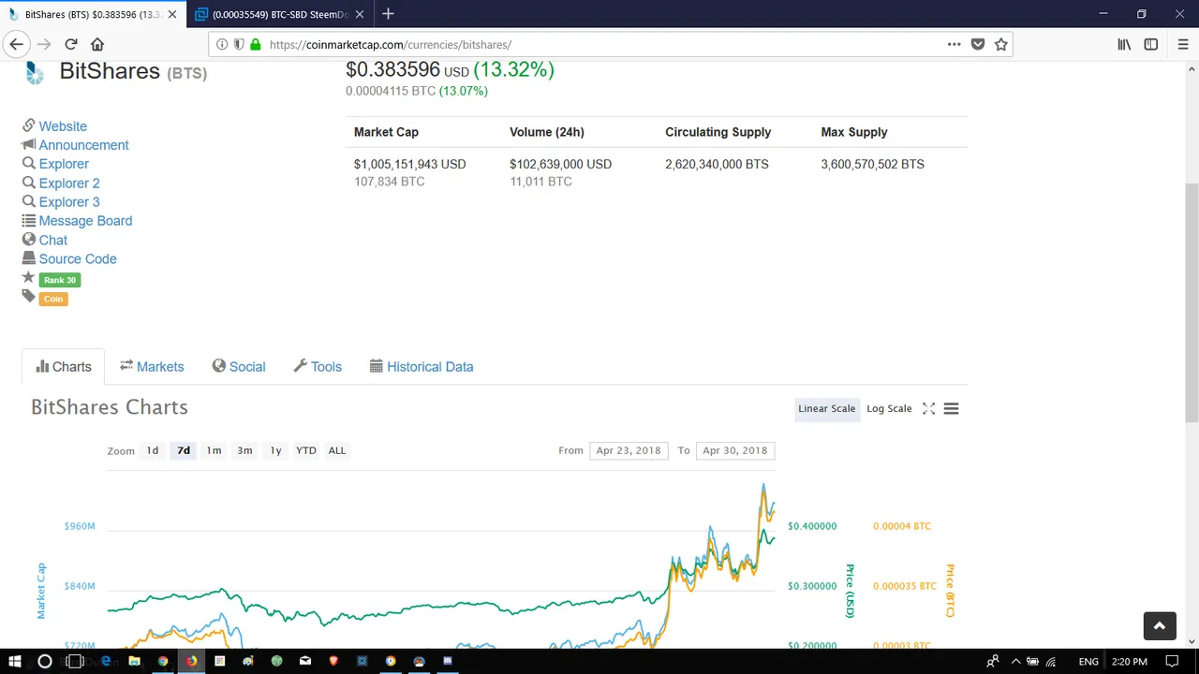Toggle the Firefox sidebar icon

[x=1151, y=44]
